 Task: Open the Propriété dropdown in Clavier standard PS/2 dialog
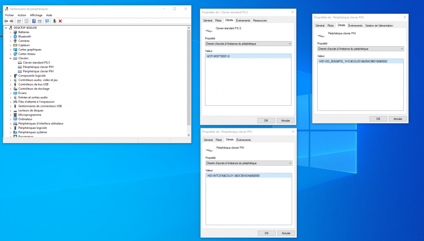[x=248, y=44]
